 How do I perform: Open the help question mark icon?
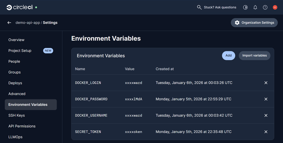point(265,7)
